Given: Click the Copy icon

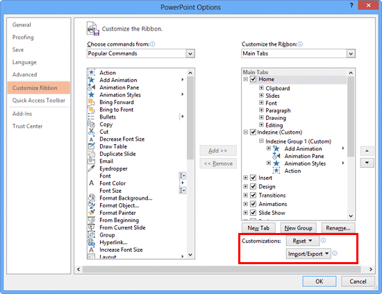Looking at the screenshot, I should [92, 124].
